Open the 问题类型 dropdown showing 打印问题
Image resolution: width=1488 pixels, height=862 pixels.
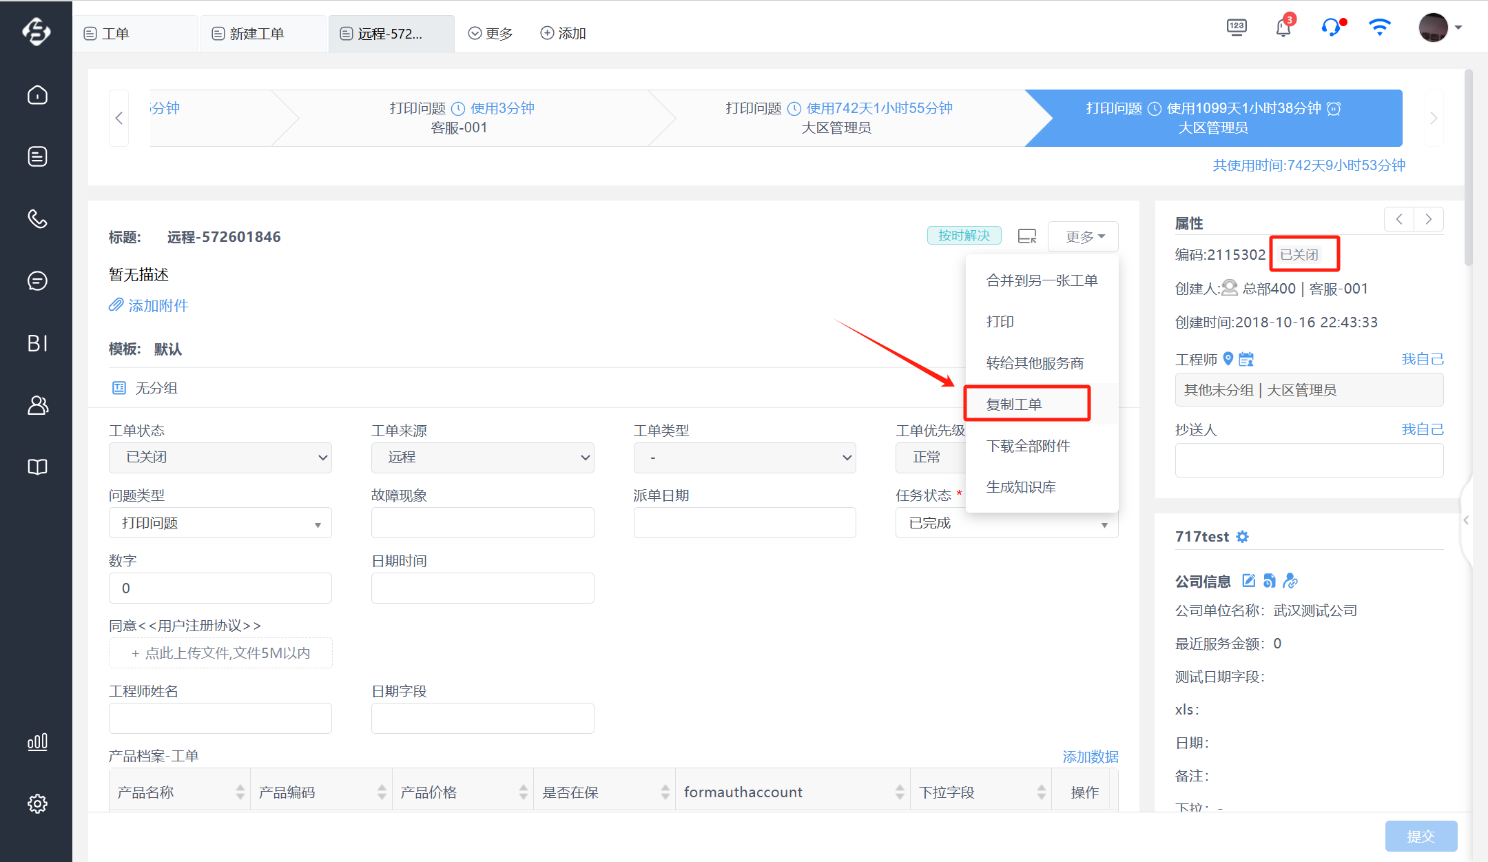click(220, 523)
